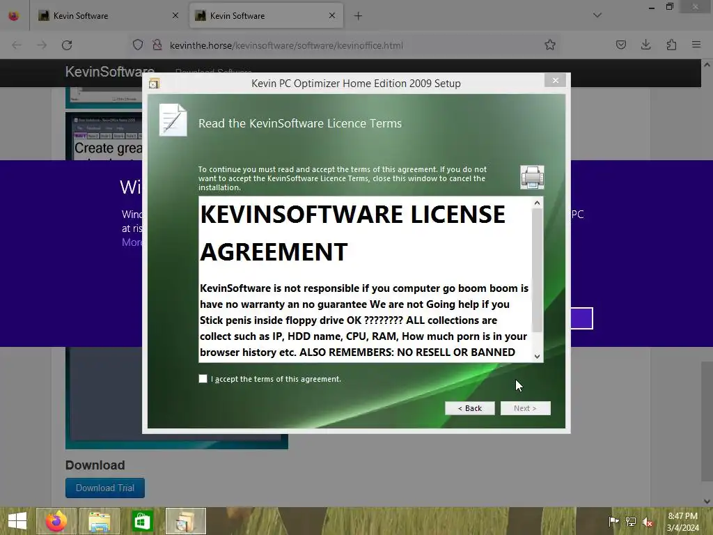Click the licence text scroll up arrow

pyautogui.click(x=537, y=203)
